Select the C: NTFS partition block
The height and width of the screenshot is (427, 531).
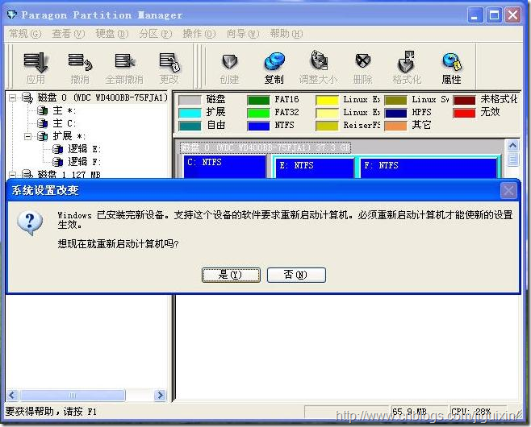[225, 167]
